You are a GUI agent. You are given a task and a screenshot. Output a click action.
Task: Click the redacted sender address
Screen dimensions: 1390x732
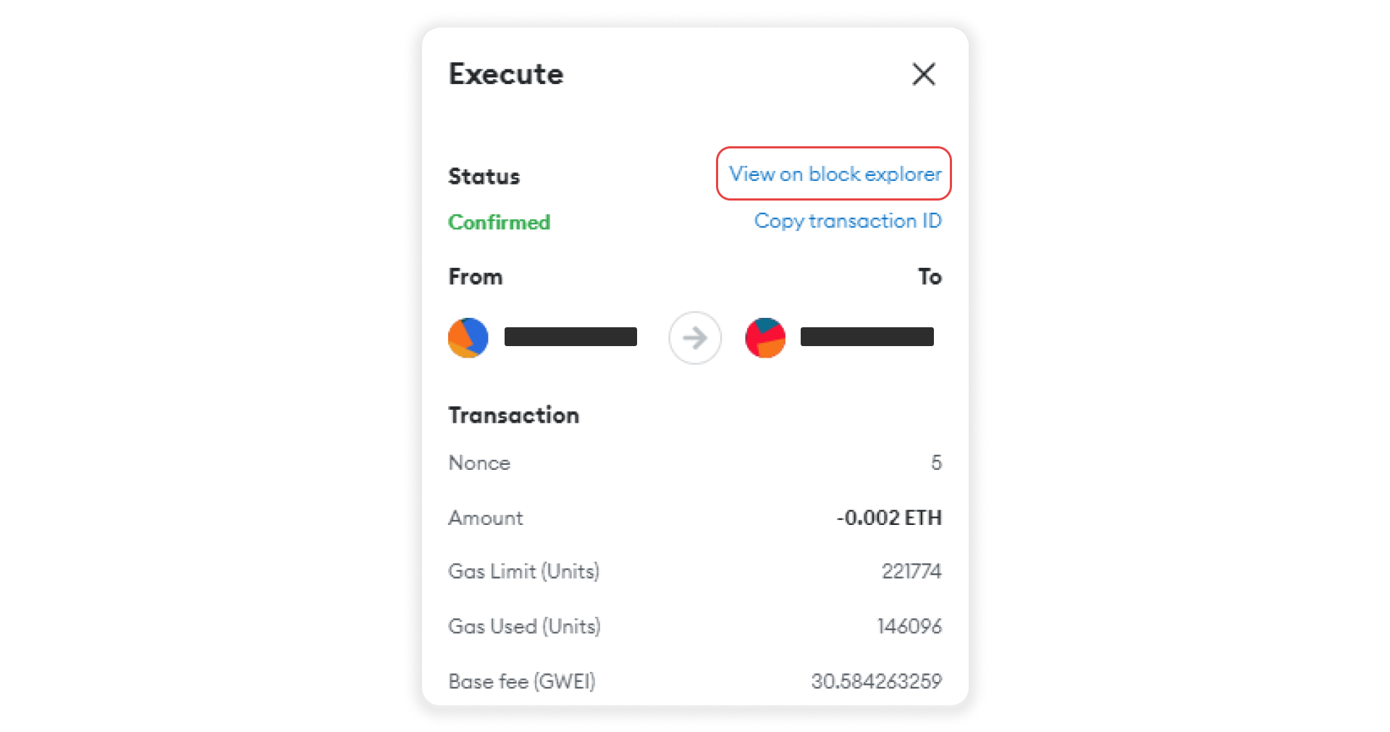tap(570, 337)
